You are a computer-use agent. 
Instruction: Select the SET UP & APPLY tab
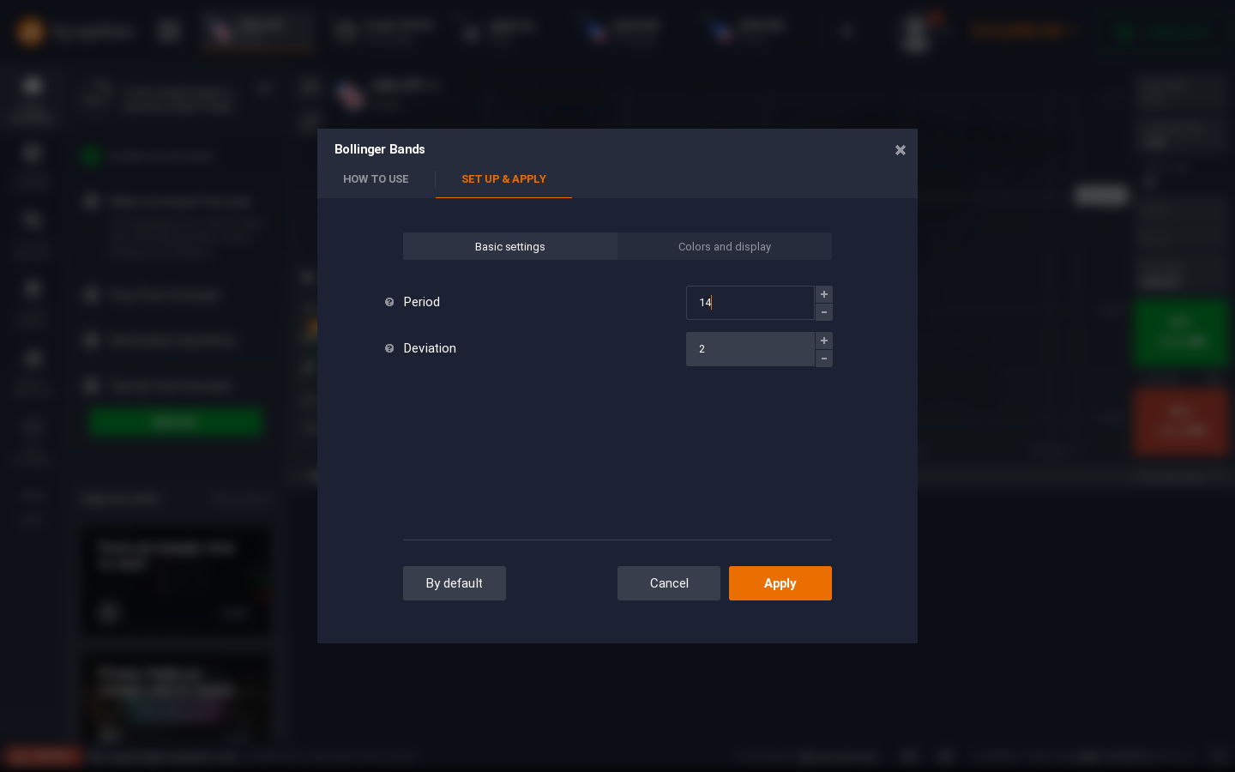click(503, 179)
